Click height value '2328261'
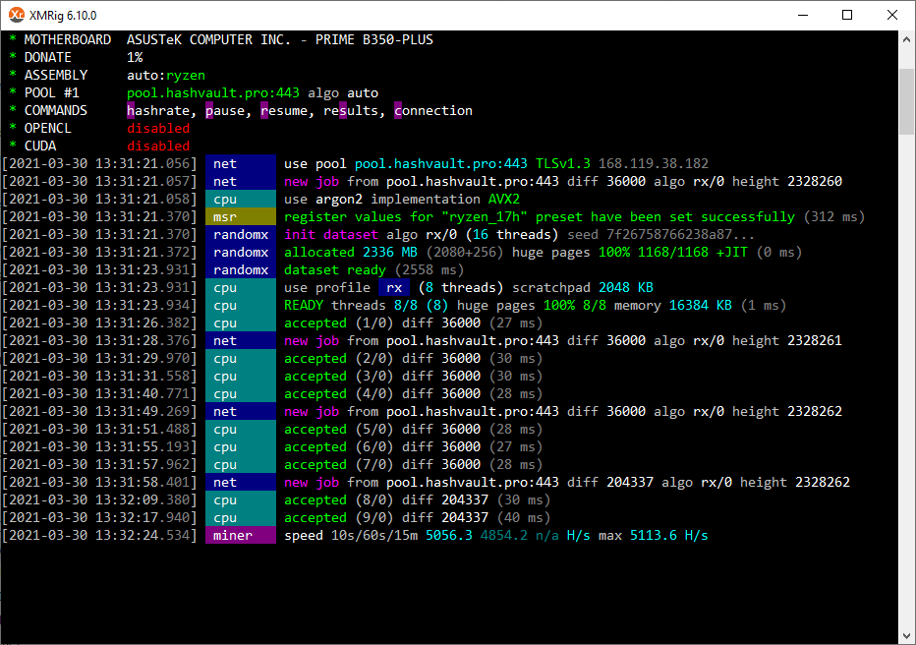916x645 pixels. [x=815, y=340]
